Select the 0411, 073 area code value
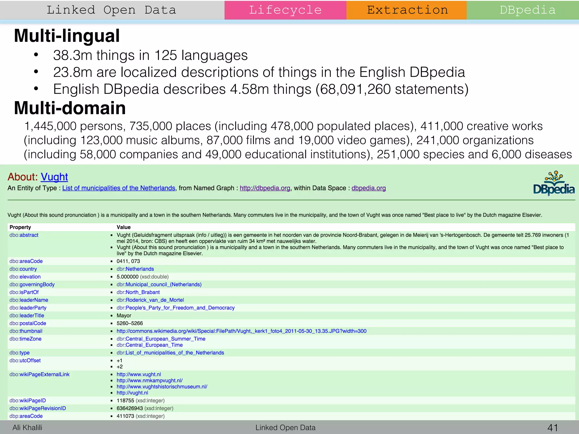 [128, 261]
